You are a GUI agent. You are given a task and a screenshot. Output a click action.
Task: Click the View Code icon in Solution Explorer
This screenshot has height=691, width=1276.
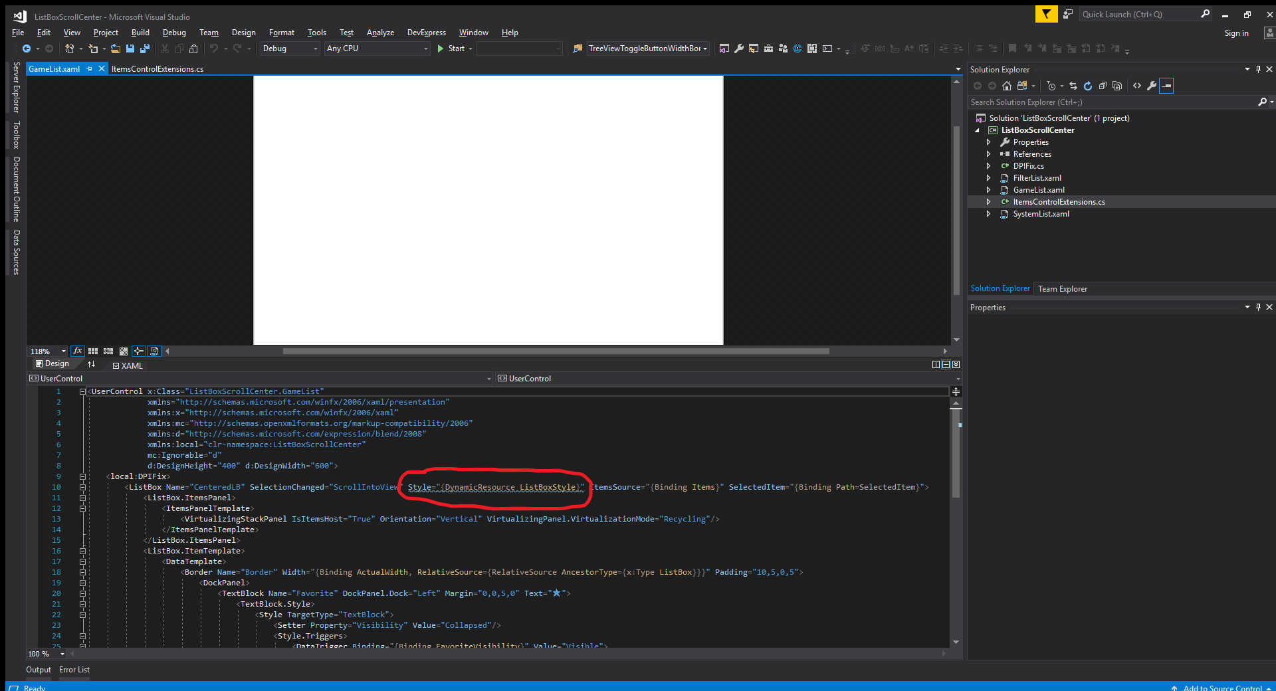point(1137,86)
